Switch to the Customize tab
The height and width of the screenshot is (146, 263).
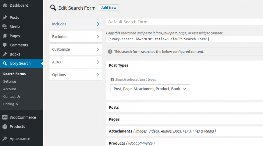coord(75,49)
